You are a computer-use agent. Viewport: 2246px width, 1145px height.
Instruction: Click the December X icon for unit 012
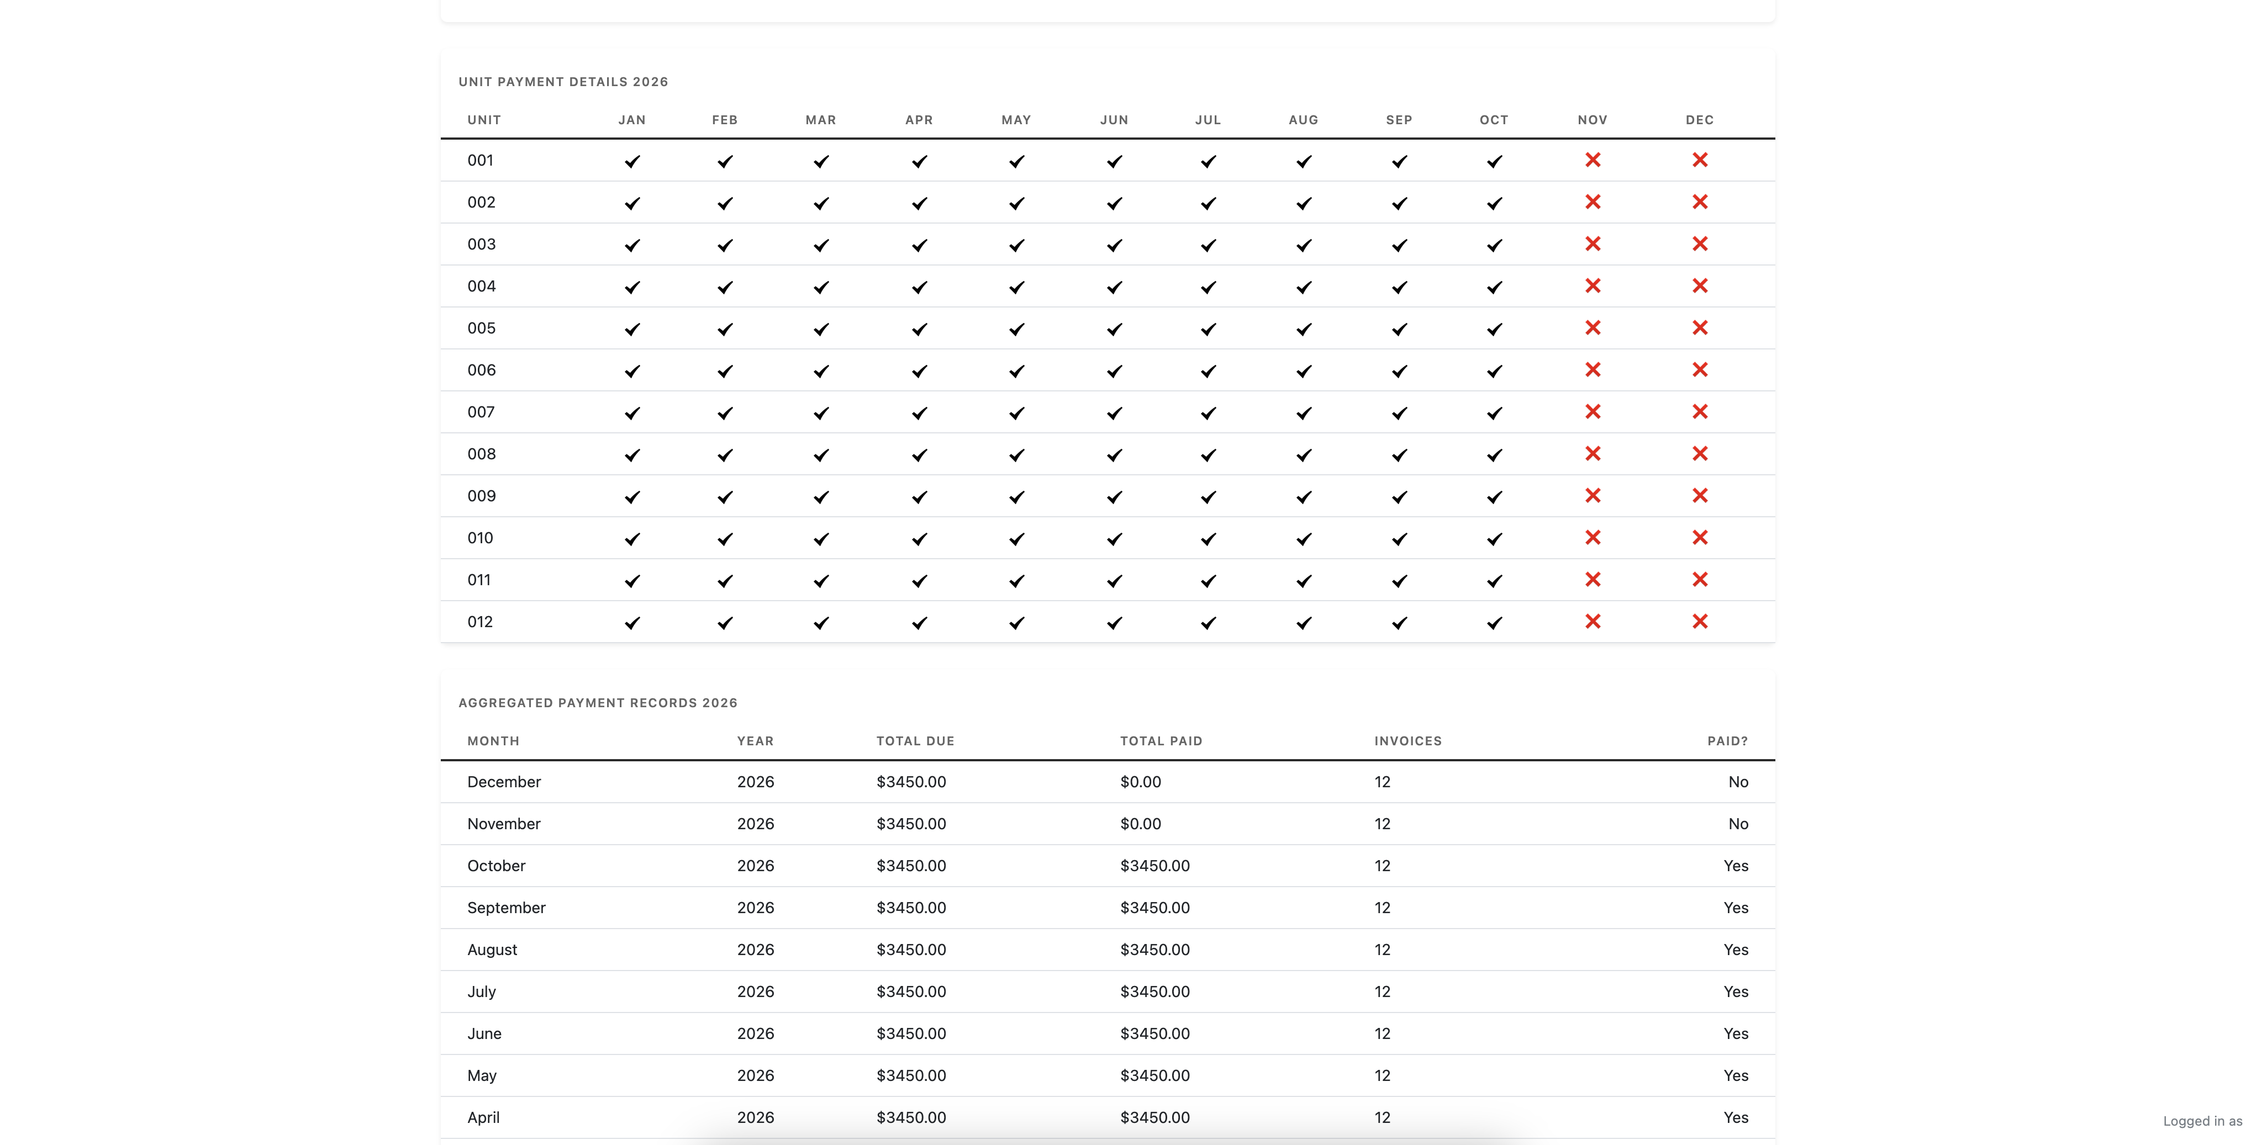click(x=1699, y=621)
